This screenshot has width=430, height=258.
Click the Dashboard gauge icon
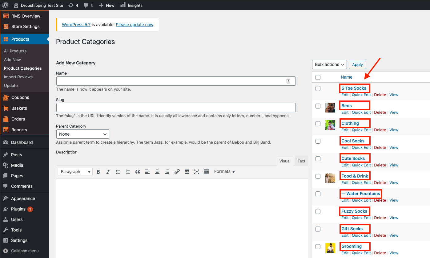click(x=6, y=142)
